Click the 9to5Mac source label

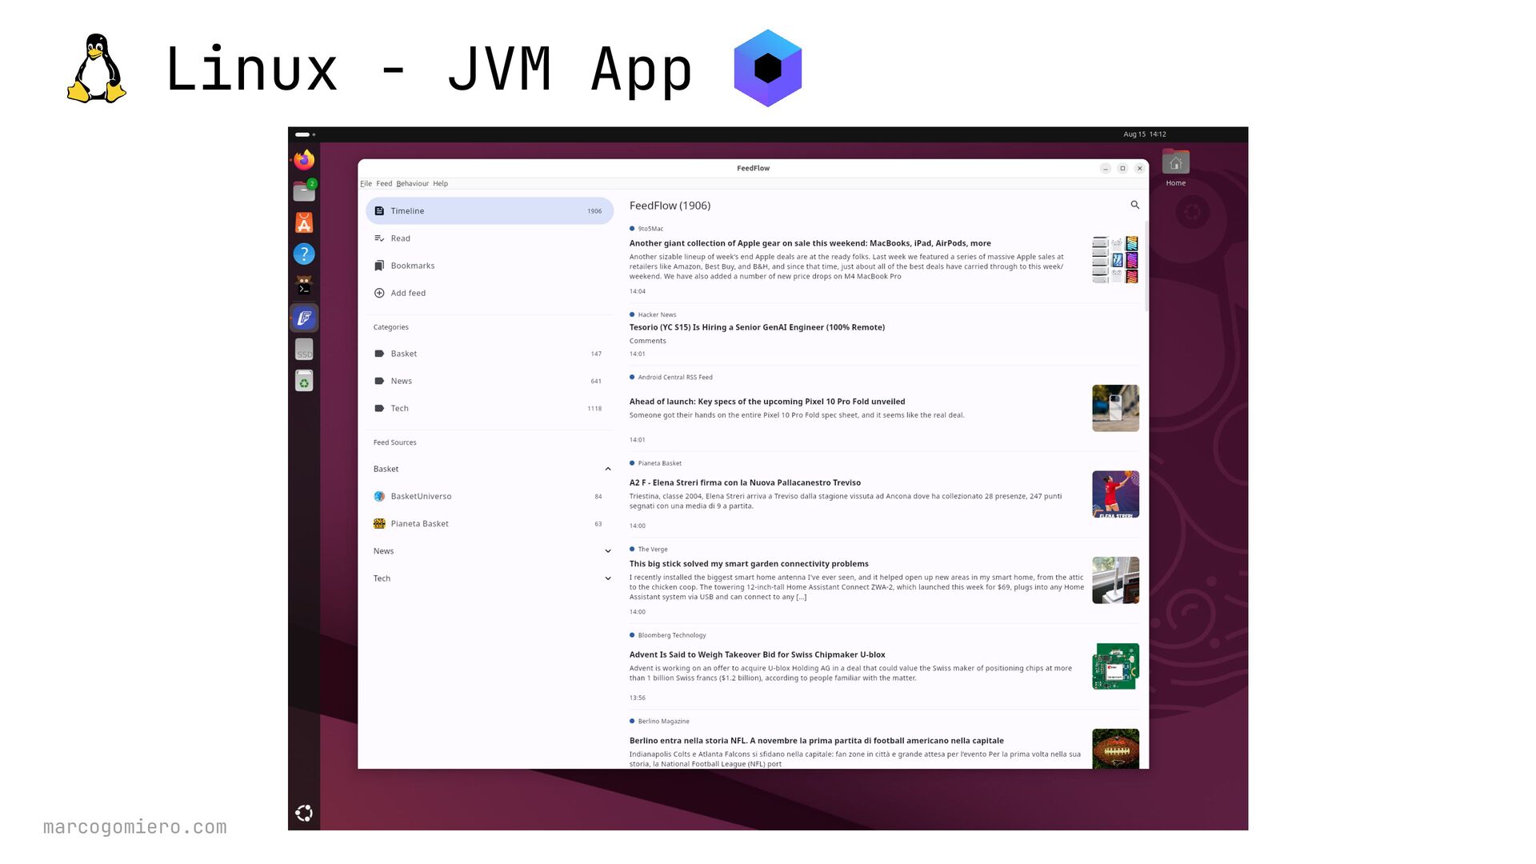click(650, 229)
